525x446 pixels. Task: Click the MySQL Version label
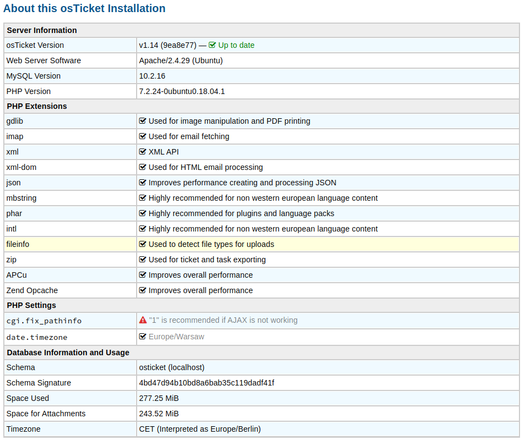pos(34,76)
